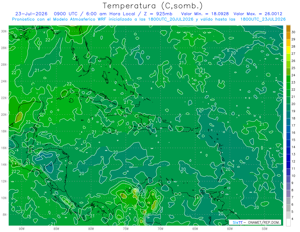300x232 pixels.
Task: Click the 30N latitude axis label
Action: 4,31
